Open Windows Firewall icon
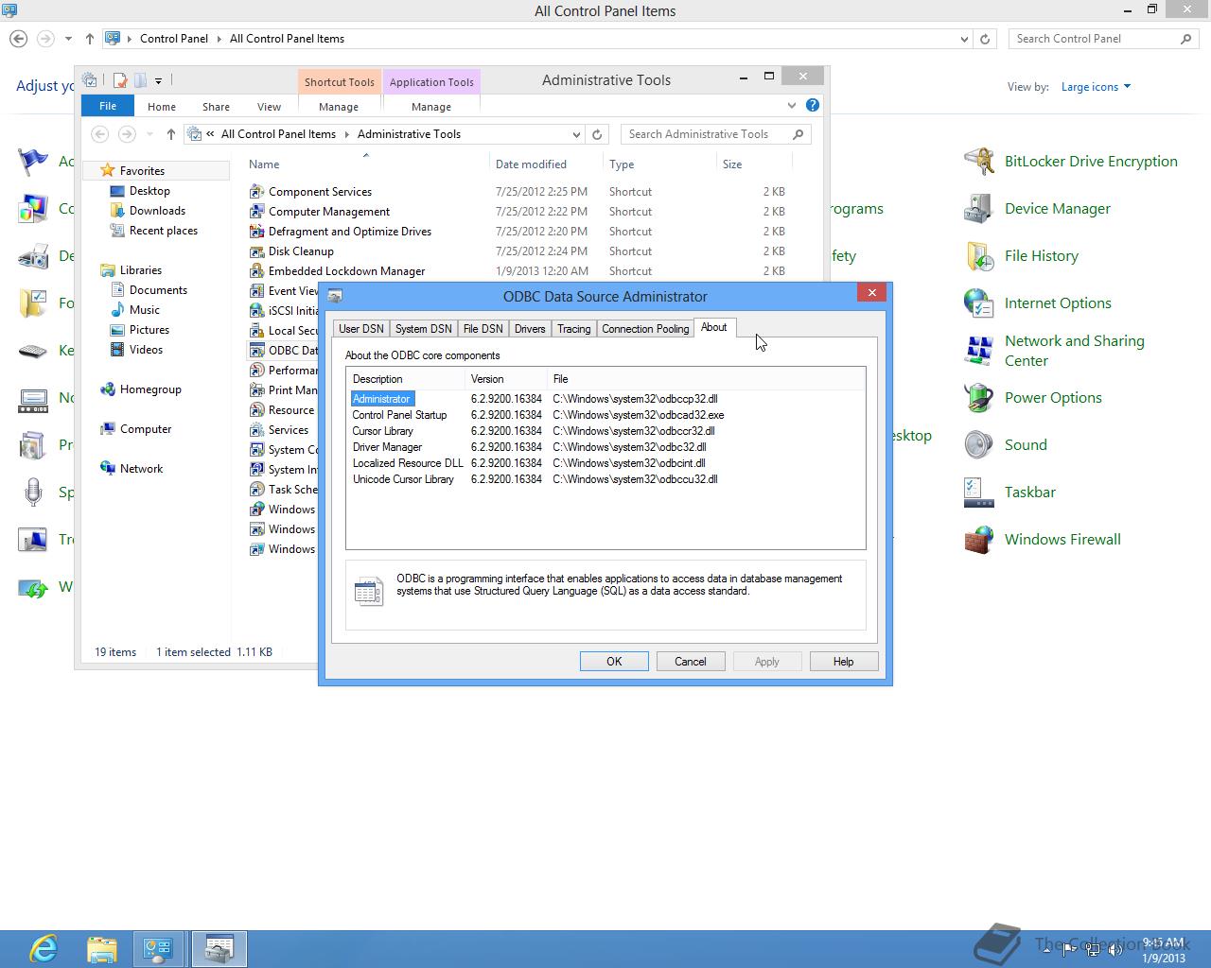 click(x=978, y=540)
